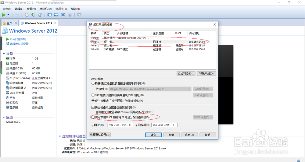
Task: Take a snapshot using the clock-star icon
Action: coord(27,15)
